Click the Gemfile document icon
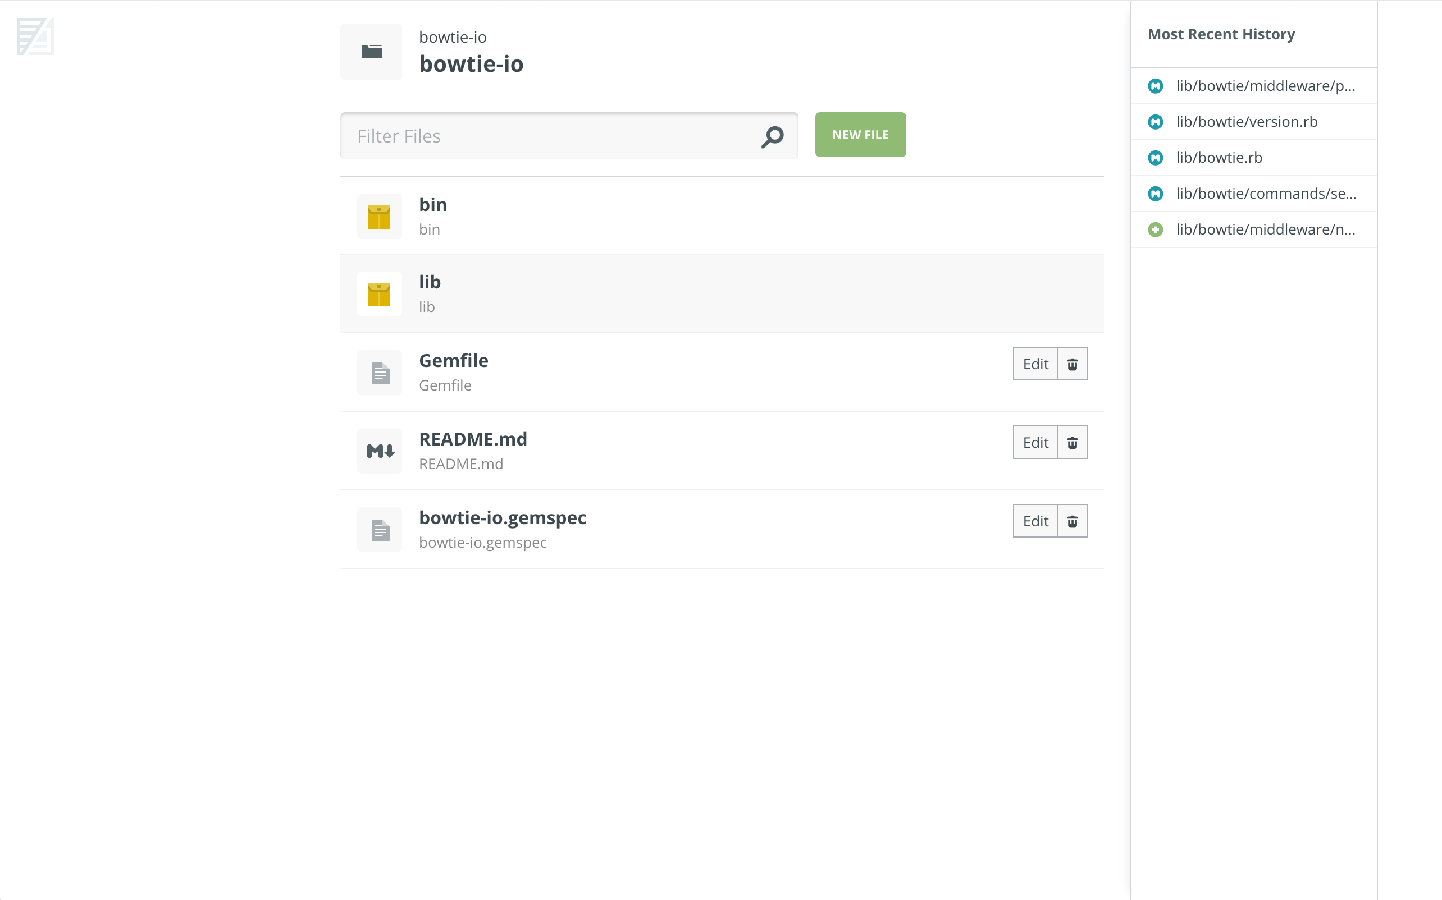1442x900 pixels. 380,370
